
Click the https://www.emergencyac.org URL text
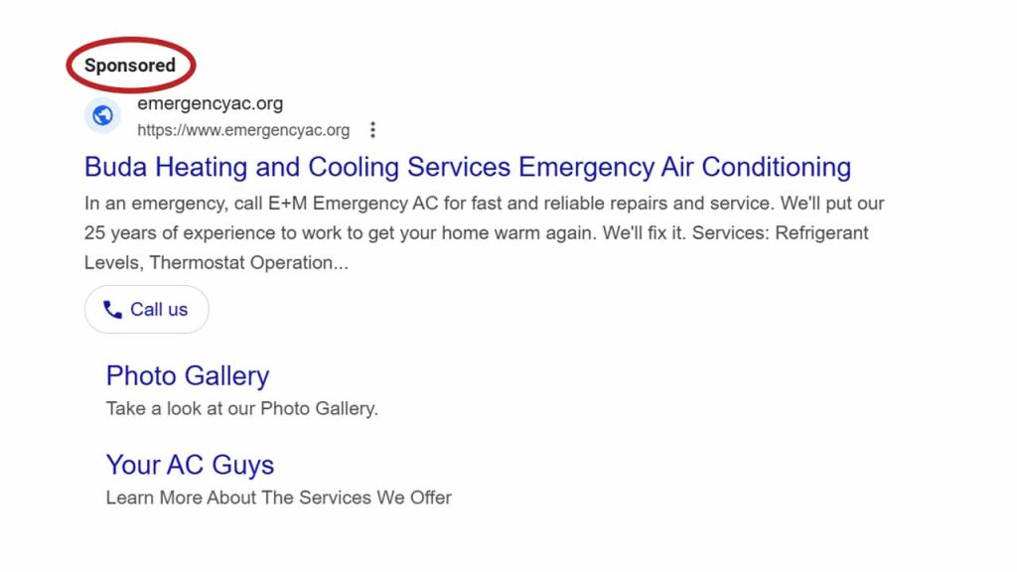click(242, 130)
